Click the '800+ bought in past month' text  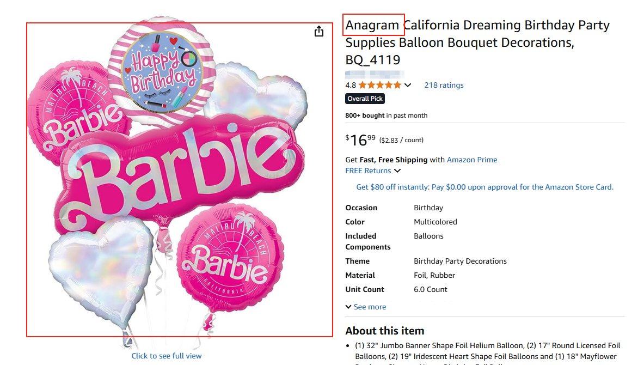[x=387, y=115]
